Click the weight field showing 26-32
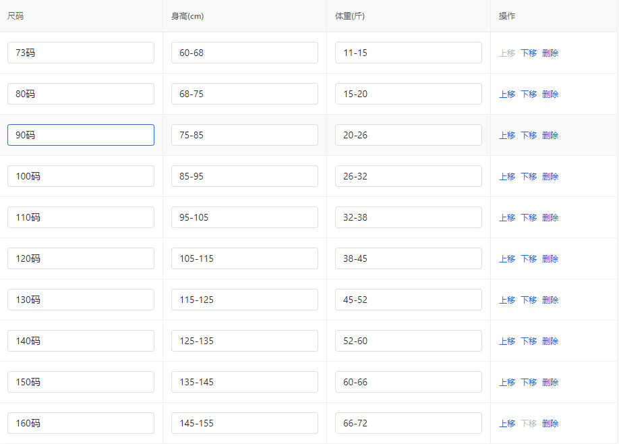 tap(408, 176)
